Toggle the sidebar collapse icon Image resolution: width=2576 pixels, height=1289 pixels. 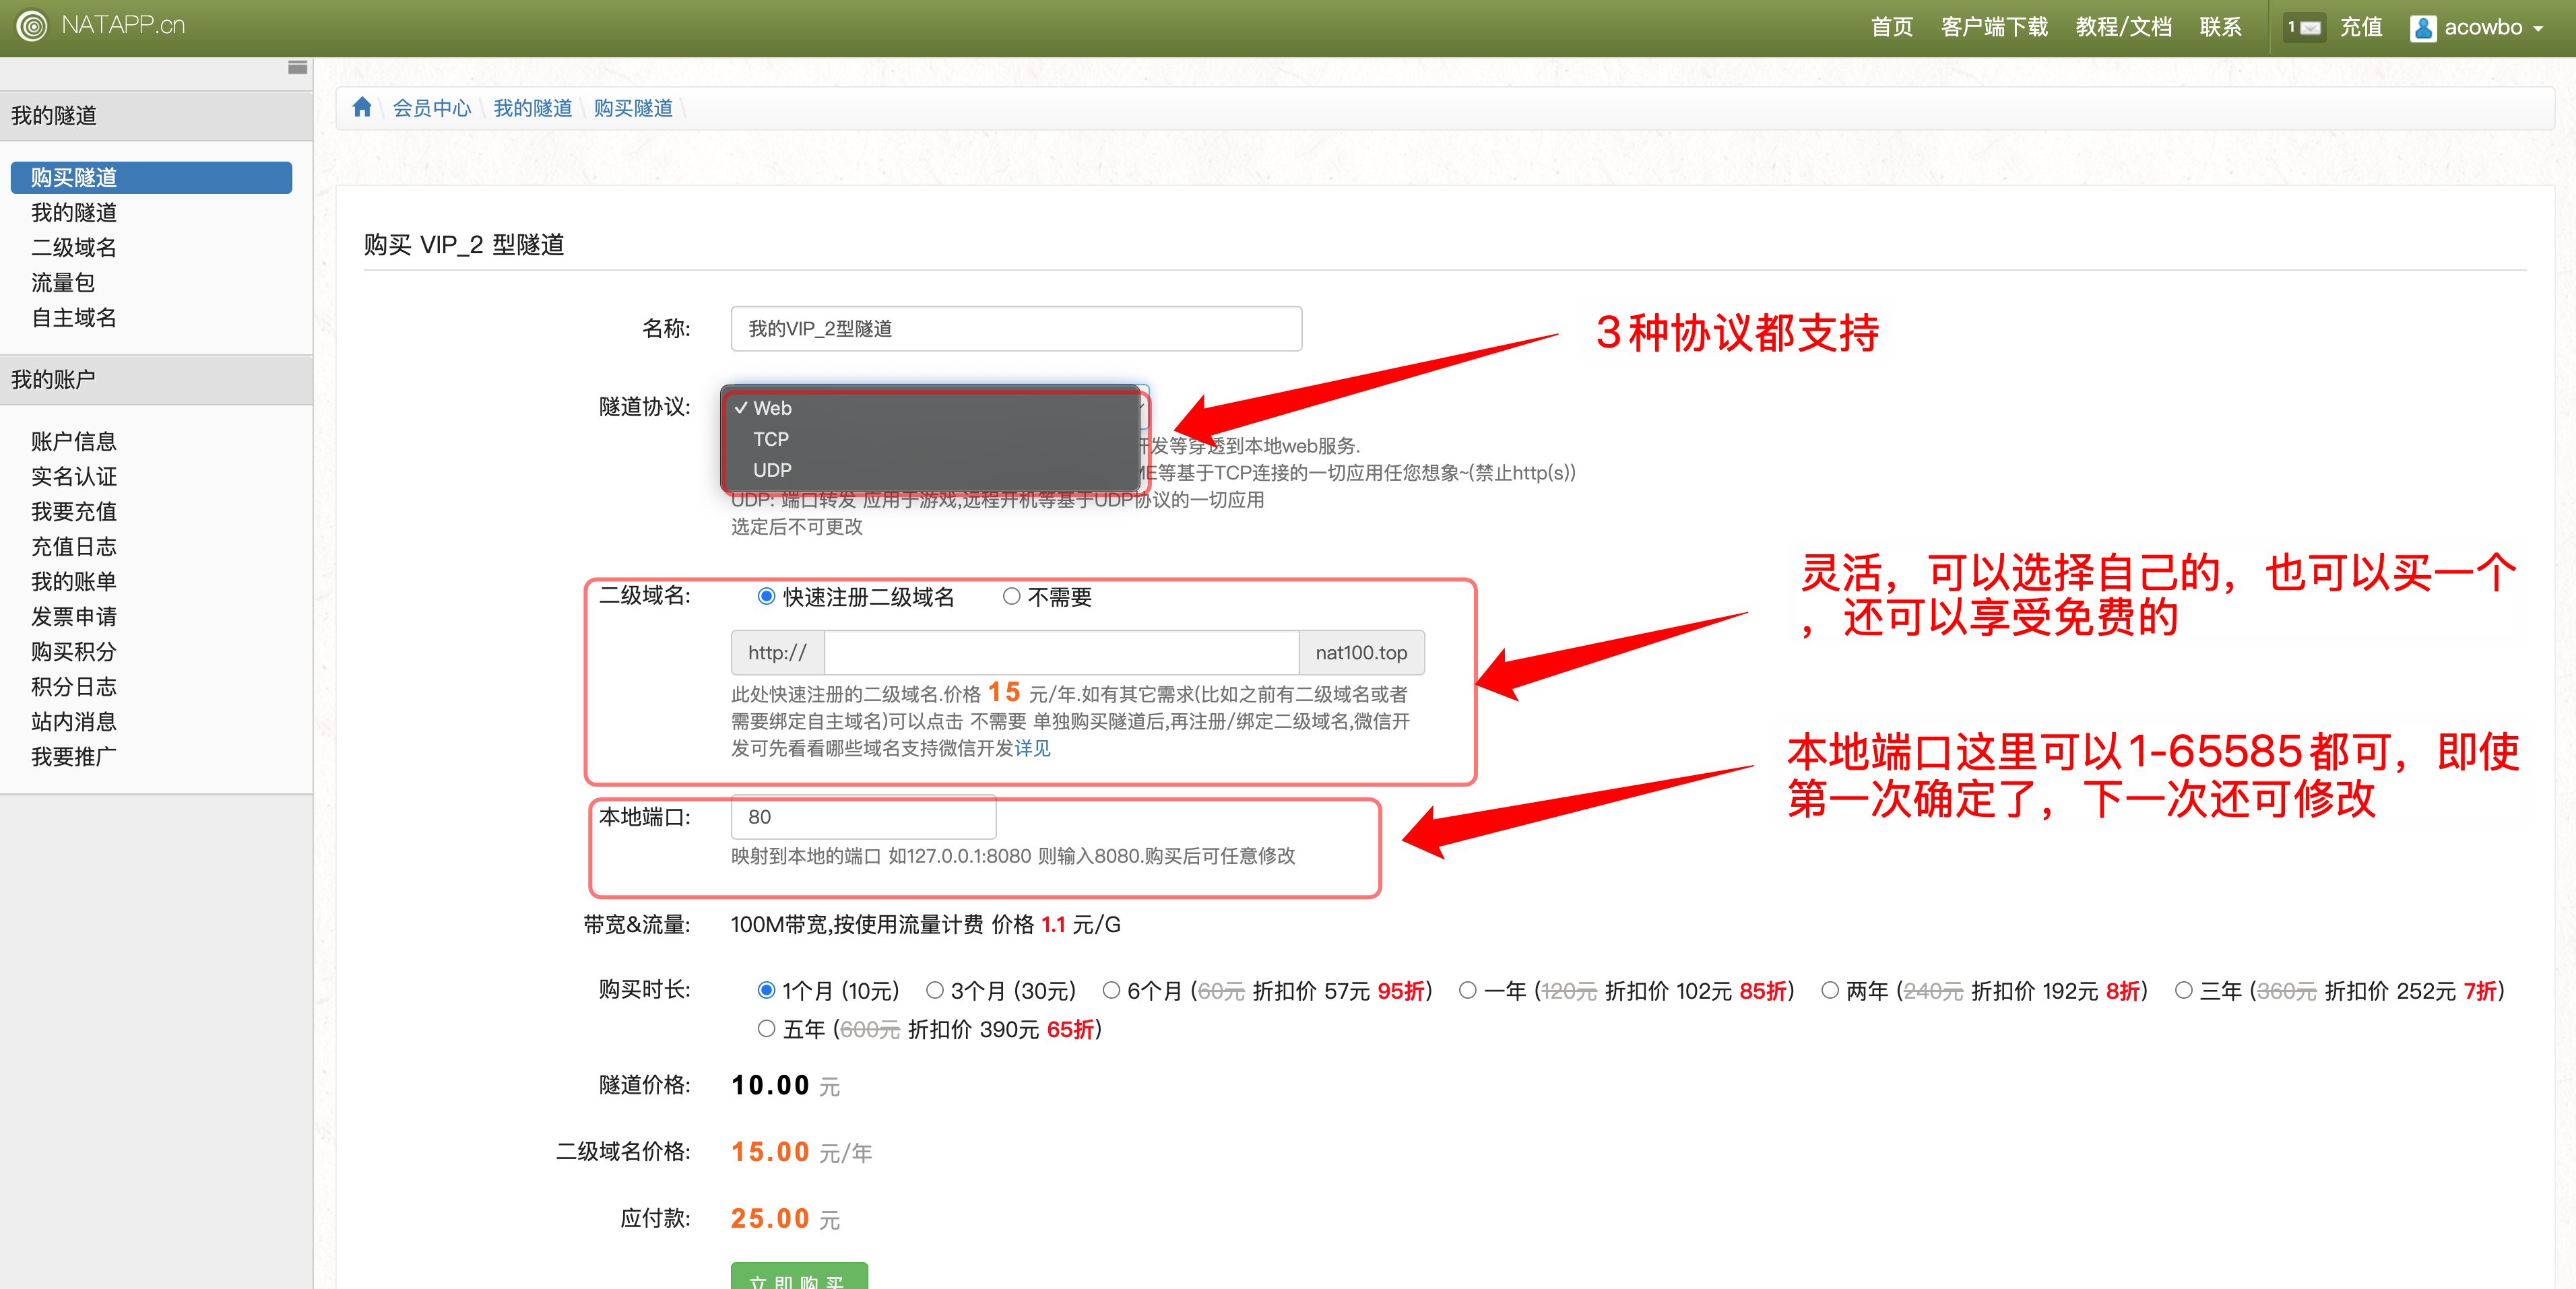click(297, 67)
